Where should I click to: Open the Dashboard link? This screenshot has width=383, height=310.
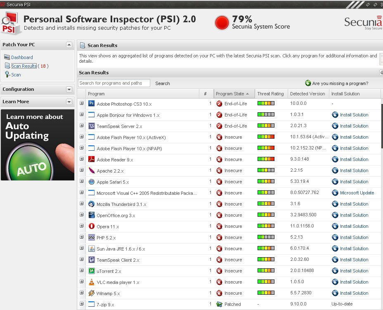pos(22,57)
